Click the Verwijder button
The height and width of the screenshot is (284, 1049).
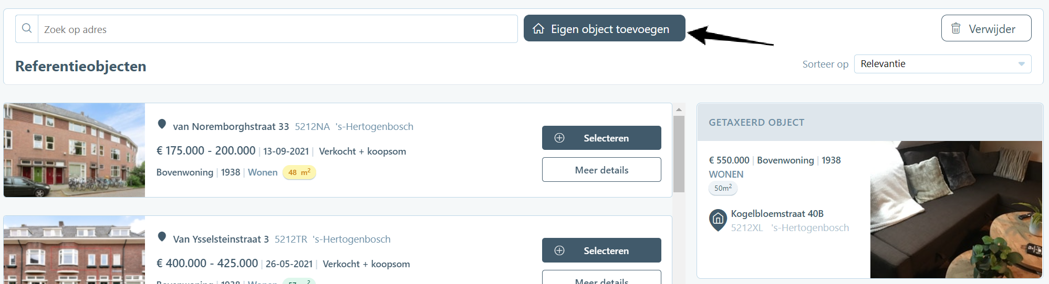click(x=986, y=28)
